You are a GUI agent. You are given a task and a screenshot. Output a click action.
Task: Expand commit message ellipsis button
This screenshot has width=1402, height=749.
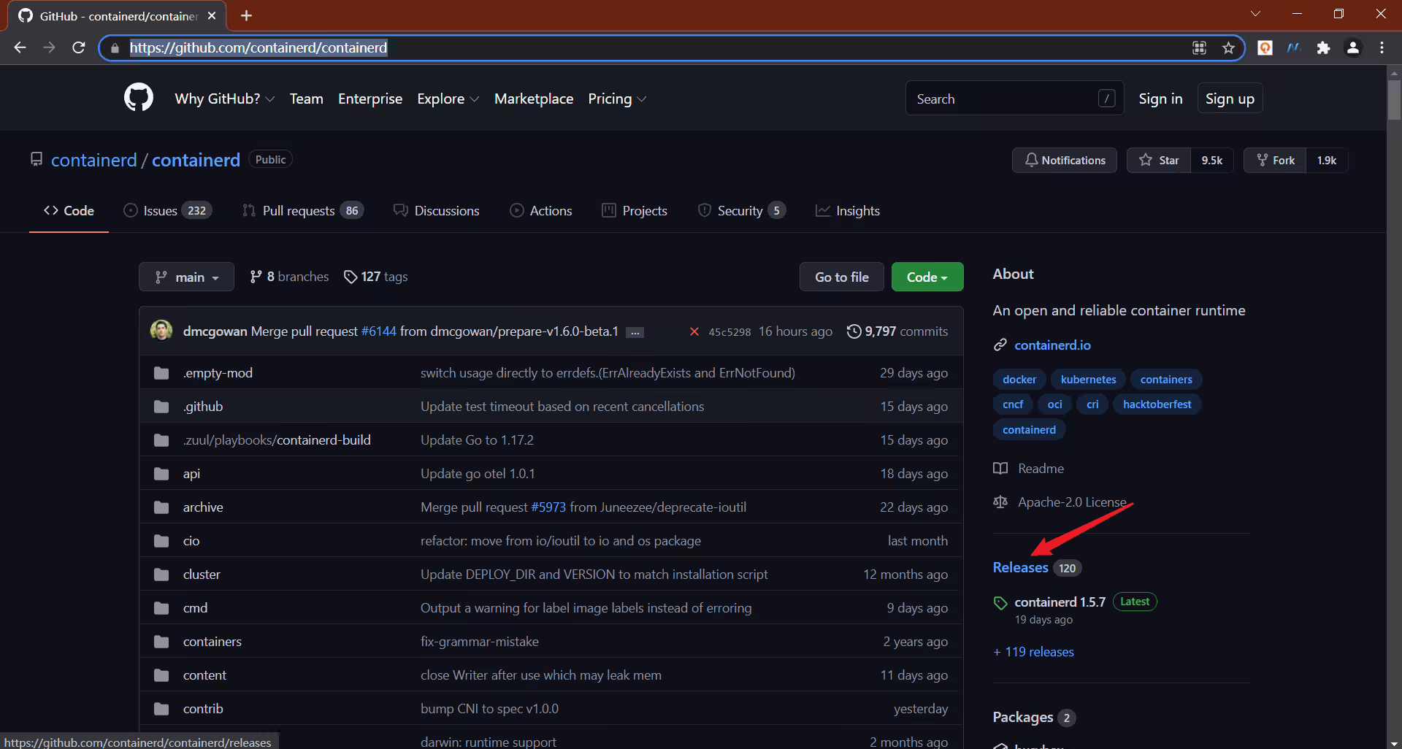(635, 332)
